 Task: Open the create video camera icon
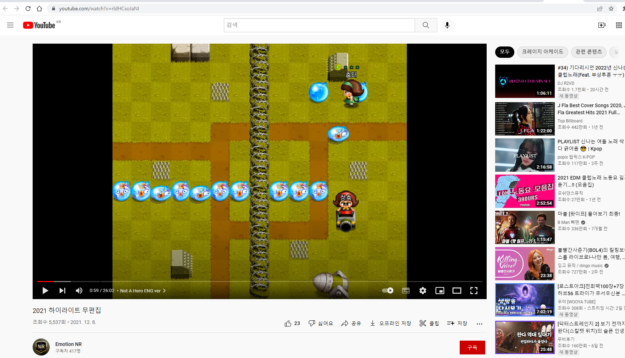pos(602,25)
